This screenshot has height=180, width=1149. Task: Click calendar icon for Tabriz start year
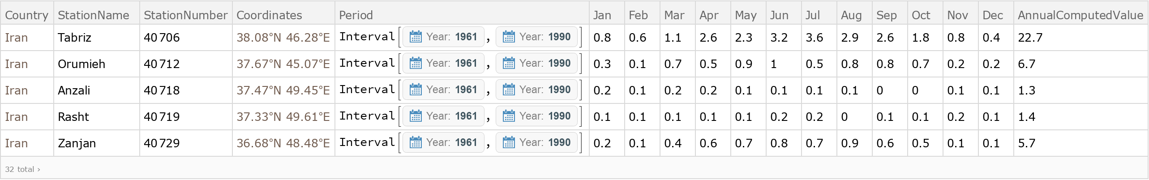tap(416, 37)
